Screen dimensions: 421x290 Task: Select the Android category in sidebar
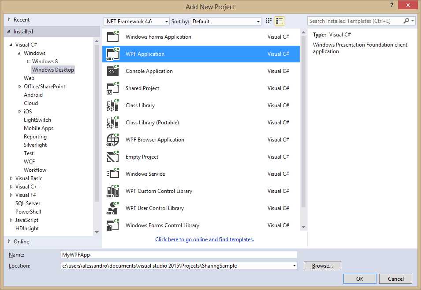click(33, 94)
